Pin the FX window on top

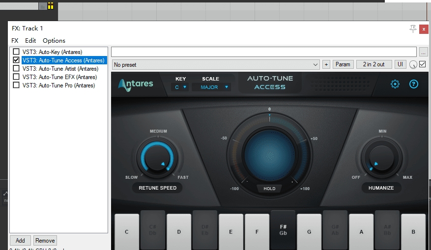tap(413, 28)
